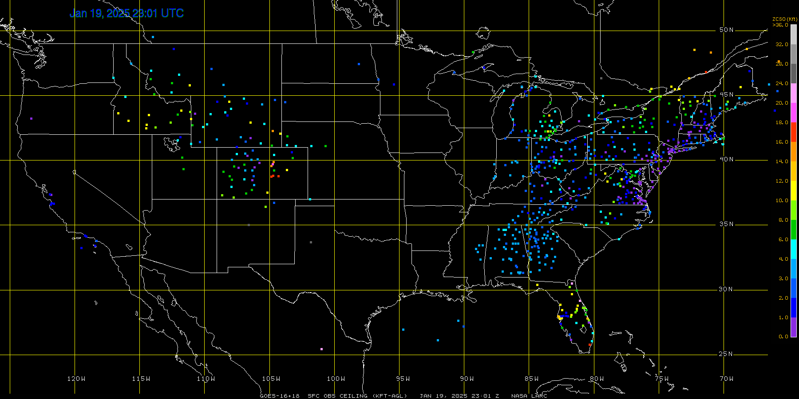
Task: Click the '115 W' longitude label
Action: [x=141, y=379]
